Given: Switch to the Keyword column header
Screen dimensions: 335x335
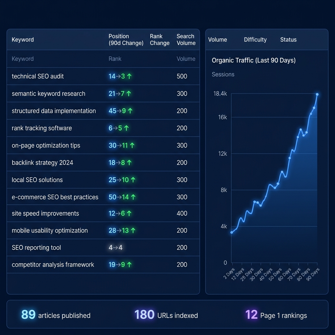Looking at the screenshot, I should tap(23, 40).
